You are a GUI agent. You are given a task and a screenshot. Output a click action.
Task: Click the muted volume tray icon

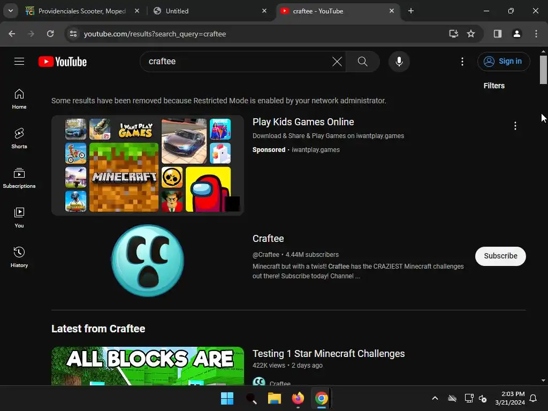(x=483, y=398)
